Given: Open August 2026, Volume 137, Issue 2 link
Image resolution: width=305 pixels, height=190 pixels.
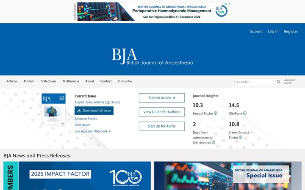Looking at the screenshot, I should [97, 102].
